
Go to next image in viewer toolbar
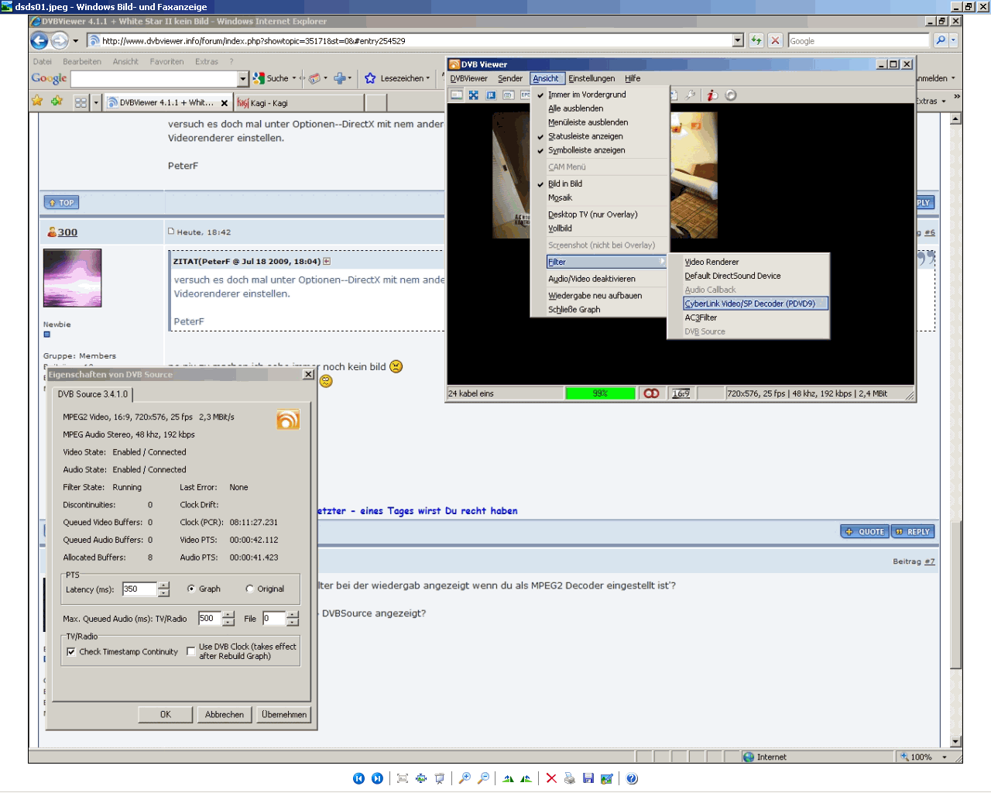(x=377, y=778)
